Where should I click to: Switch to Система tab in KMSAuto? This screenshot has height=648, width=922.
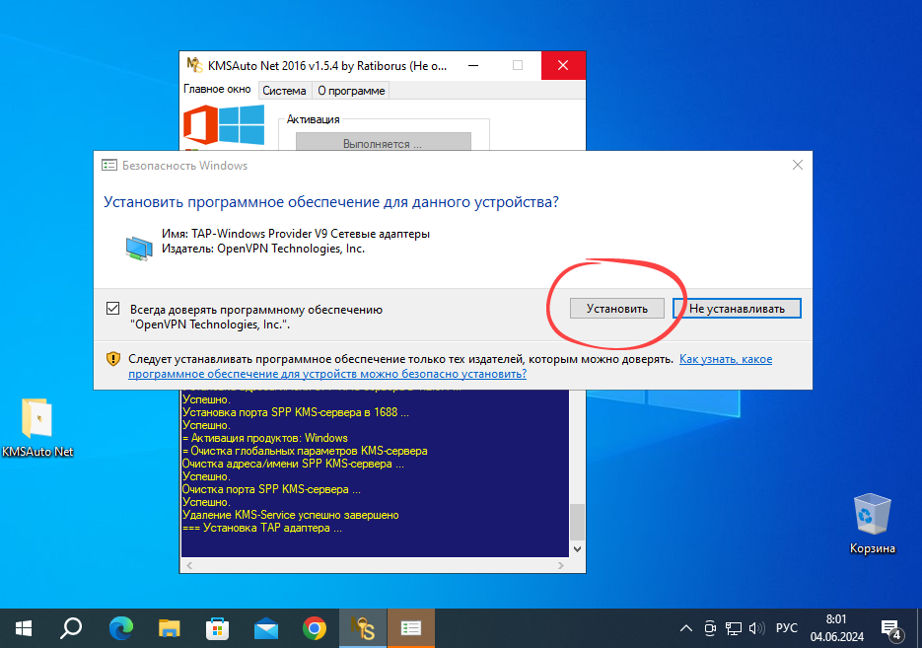pyautogui.click(x=284, y=91)
